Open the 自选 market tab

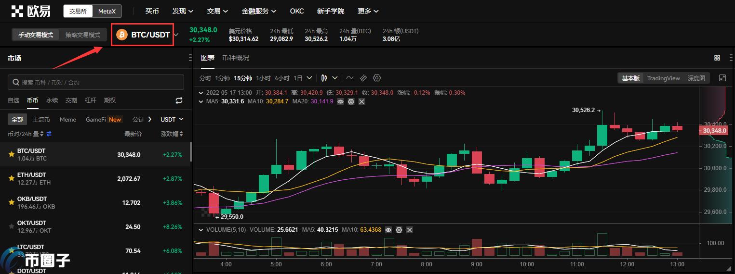coord(13,100)
